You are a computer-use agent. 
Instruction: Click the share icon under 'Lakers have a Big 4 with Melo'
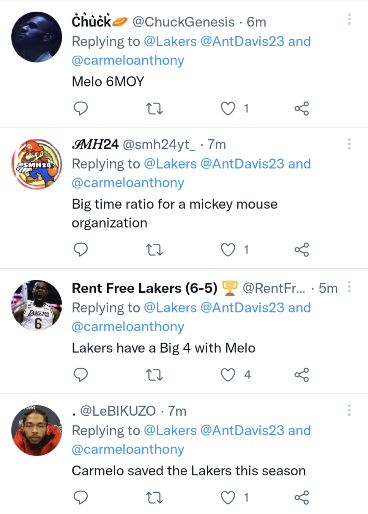coord(302,375)
